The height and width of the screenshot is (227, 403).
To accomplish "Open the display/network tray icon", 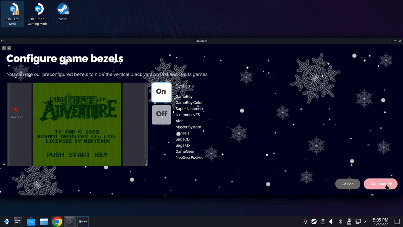I will point(358,222).
